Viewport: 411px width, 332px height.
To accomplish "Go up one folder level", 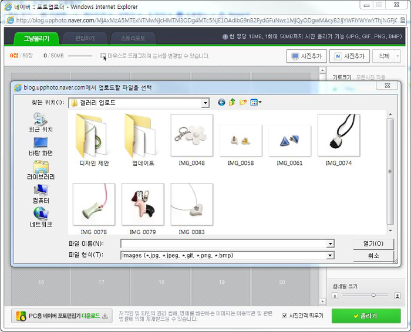I will click(x=232, y=103).
